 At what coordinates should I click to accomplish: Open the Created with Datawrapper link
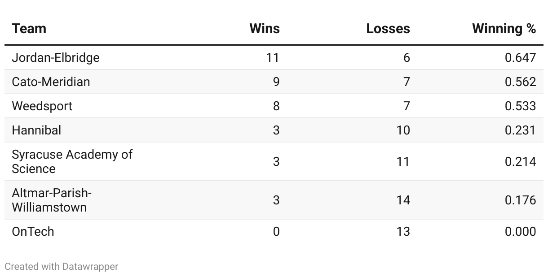point(62,267)
